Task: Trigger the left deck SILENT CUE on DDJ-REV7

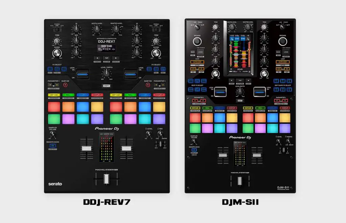Action: [65, 85]
